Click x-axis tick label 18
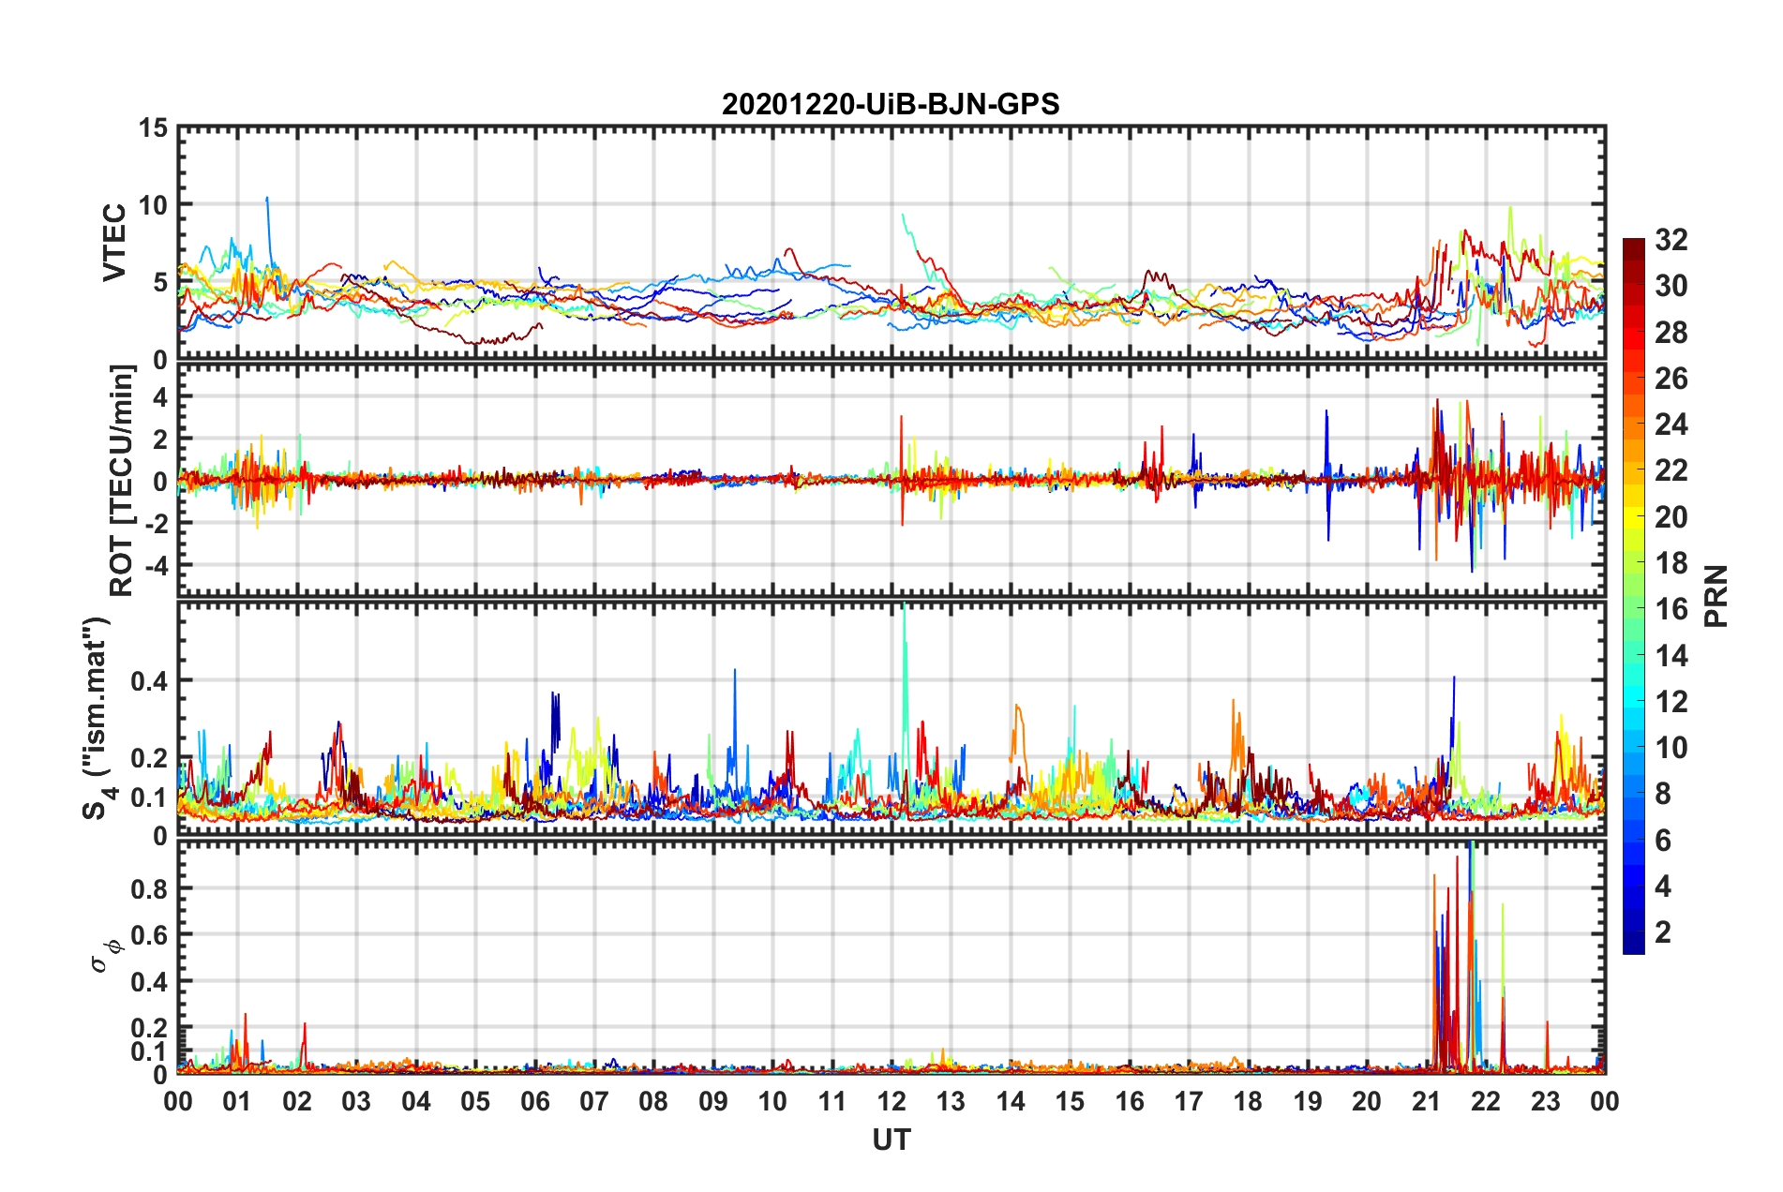1783x1192 pixels. (1249, 1101)
